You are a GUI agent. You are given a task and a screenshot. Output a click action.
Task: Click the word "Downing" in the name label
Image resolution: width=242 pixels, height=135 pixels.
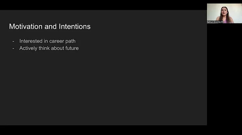click(x=216, y=22)
